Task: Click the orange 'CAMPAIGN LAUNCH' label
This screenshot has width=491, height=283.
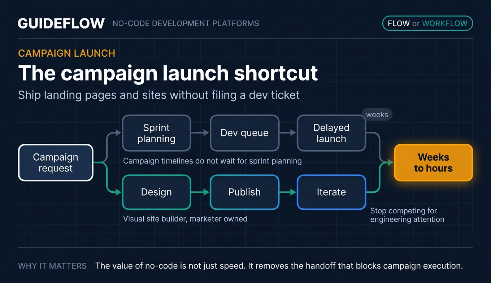Action: point(67,53)
